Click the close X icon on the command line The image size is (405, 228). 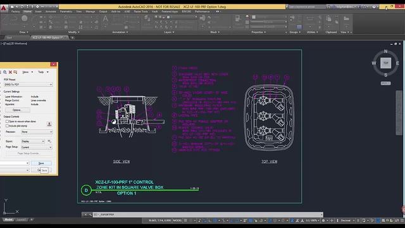[85, 215]
